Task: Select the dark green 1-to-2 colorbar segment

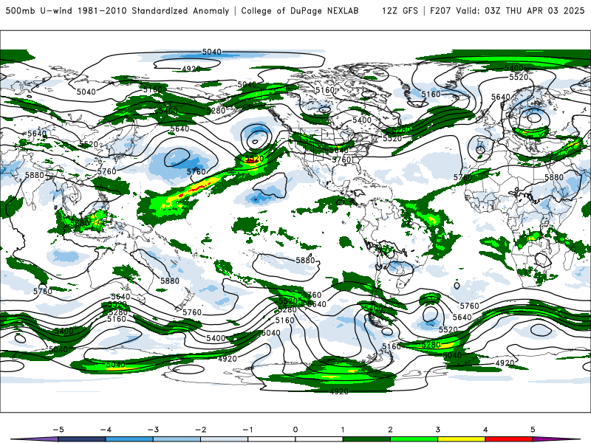Action: 366,439
